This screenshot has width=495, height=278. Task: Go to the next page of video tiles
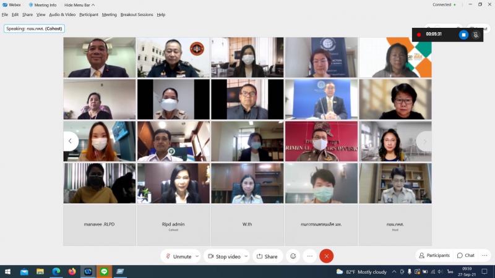tap(424, 141)
